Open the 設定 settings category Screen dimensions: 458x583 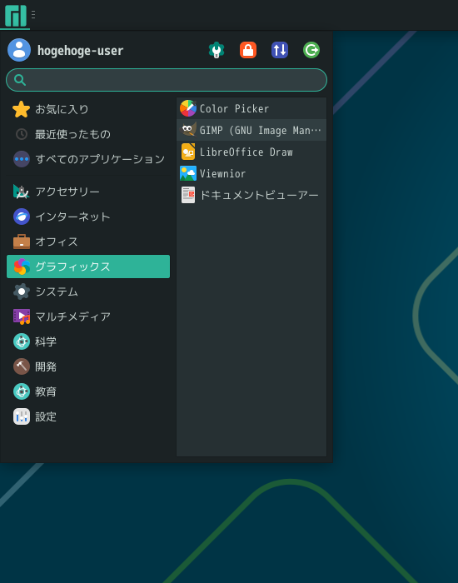88,416
